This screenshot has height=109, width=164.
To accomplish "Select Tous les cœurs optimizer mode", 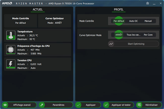I will tap(133, 35).
